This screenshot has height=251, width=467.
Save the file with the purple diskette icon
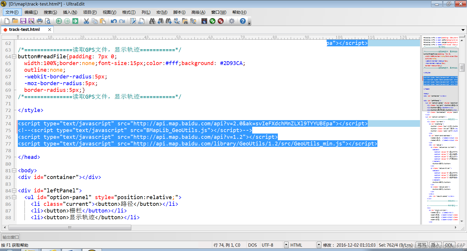(23, 21)
